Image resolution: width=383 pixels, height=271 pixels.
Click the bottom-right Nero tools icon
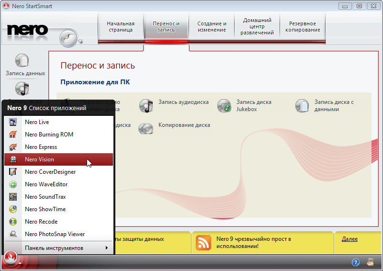[x=370, y=262]
